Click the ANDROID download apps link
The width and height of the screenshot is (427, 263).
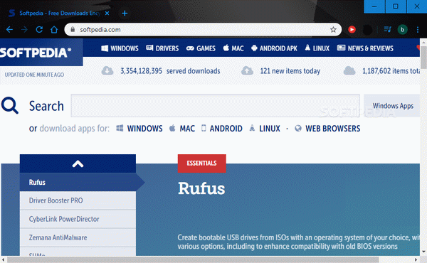pos(226,129)
